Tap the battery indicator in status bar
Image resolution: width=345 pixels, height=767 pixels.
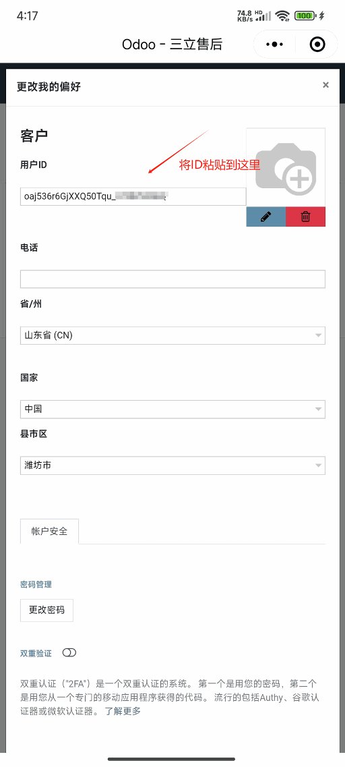click(x=305, y=16)
